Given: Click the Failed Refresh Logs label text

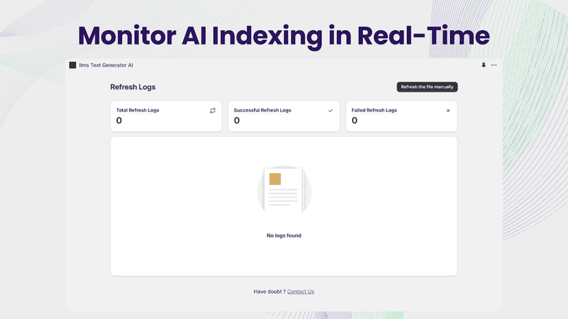Looking at the screenshot, I should pyautogui.click(x=374, y=110).
